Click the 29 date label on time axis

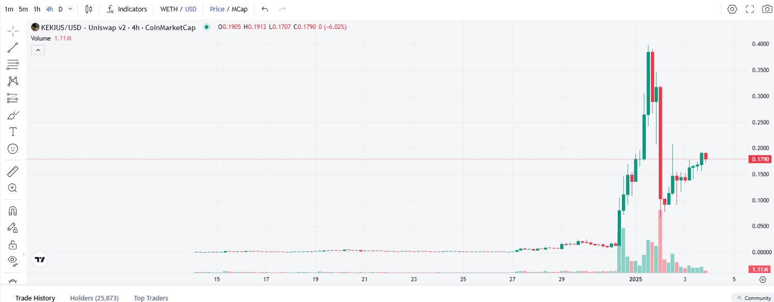562,279
